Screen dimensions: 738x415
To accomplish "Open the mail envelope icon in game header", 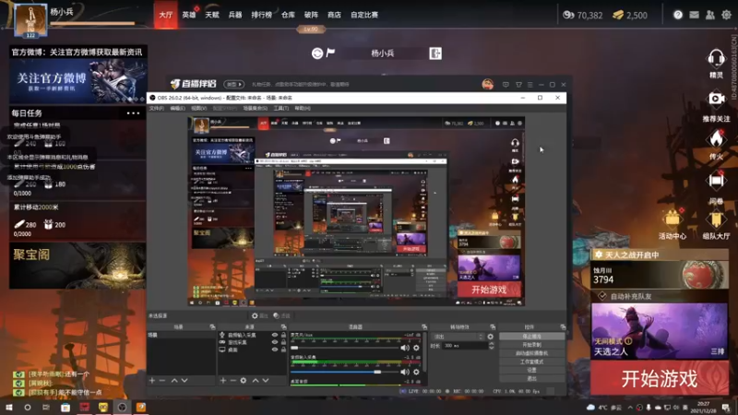I will coord(695,15).
